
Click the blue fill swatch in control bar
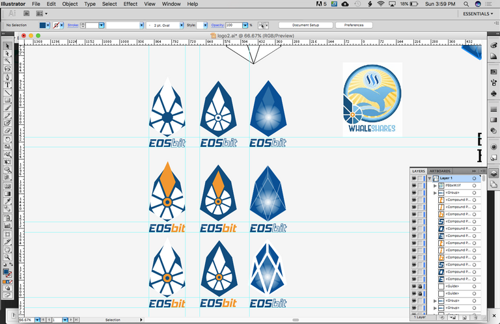pos(43,25)
